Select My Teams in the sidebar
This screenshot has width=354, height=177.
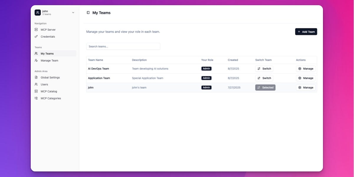click(47, 53)
